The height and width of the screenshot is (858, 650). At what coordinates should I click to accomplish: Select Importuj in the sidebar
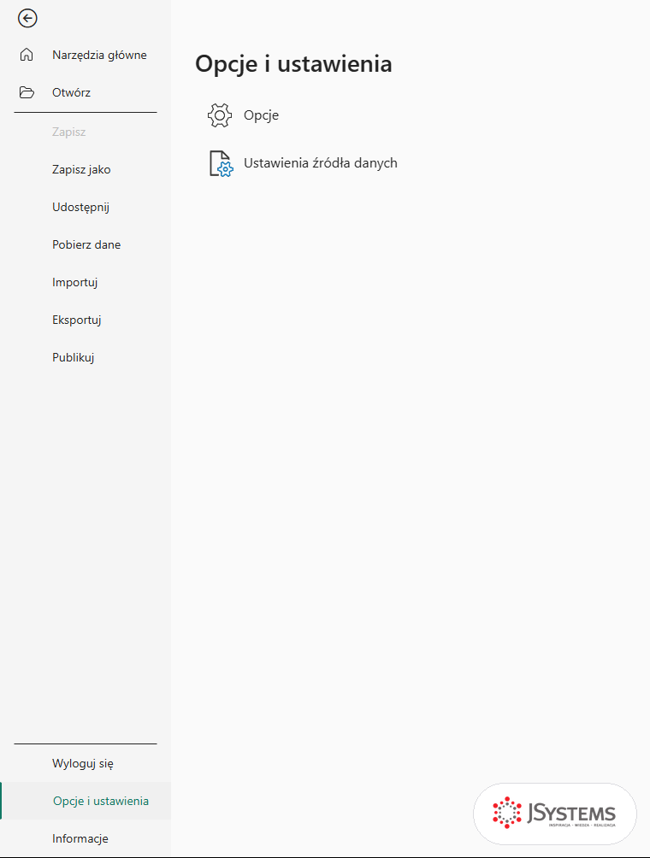coord(75,282)
